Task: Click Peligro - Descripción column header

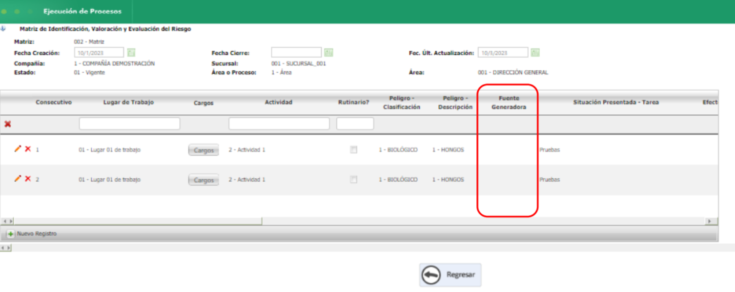Action: 455,103
